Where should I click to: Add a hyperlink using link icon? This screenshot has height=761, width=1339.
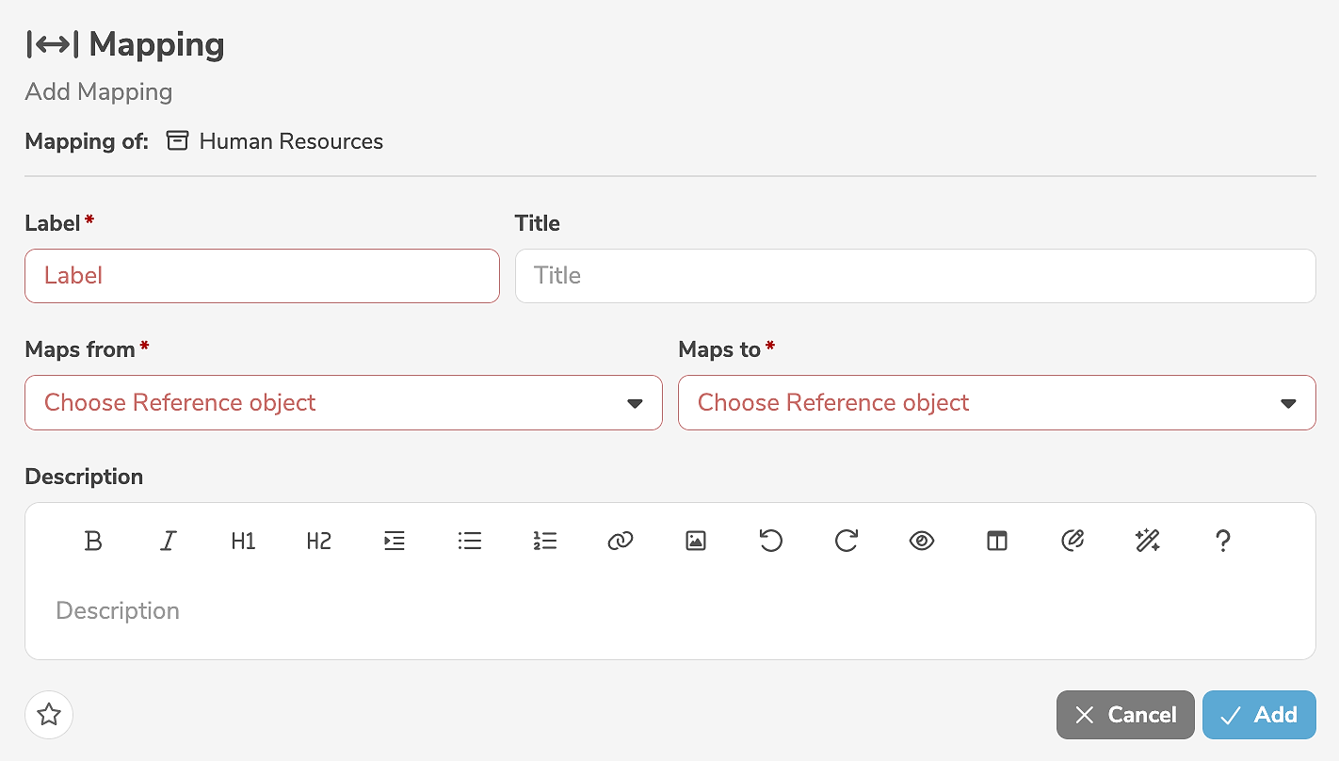tap(620, 541)
